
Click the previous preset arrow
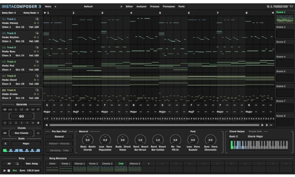point(55,7)
